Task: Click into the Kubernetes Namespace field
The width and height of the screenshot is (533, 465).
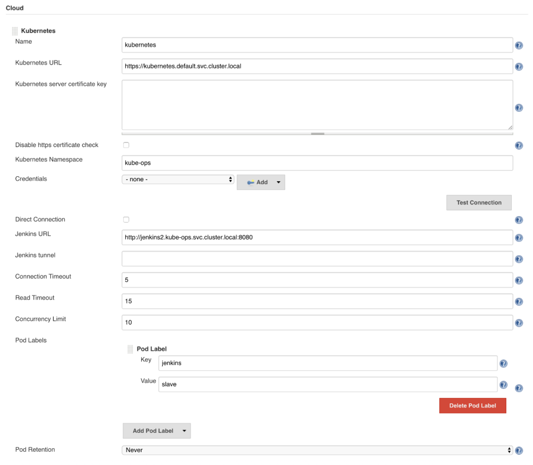Action: click(317, 163)
